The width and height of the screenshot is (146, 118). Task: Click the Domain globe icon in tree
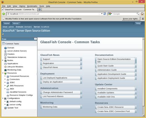click(x=6, y=48)
